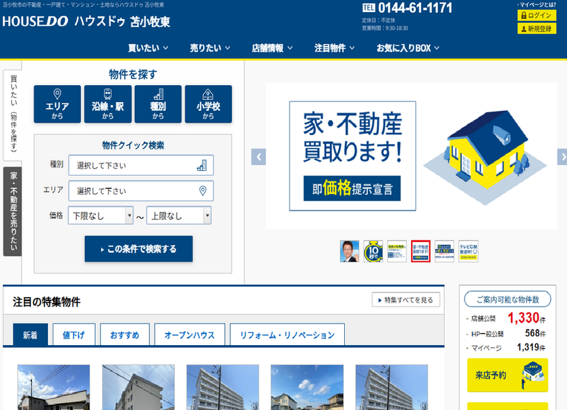Open the 種別から property type search

(158, 104)
